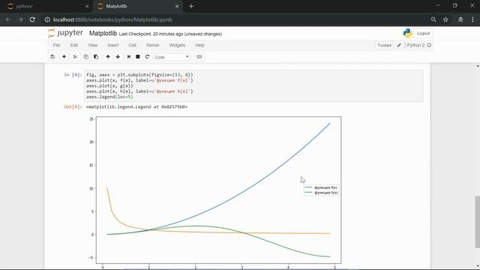Click the Last Checkpoint status text
Screen dimensions: 480x270
[170, 34]
